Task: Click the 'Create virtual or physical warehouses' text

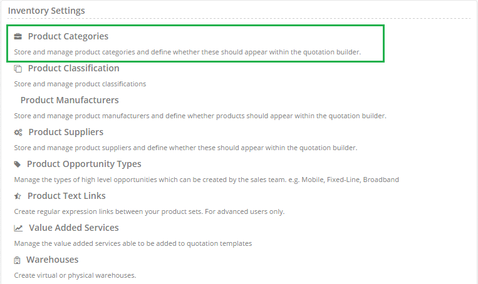Action: click(75, 275)
